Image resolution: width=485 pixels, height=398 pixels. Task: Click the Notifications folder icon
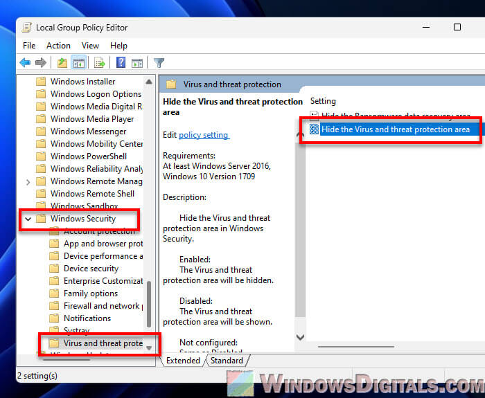tap(54, 318)
